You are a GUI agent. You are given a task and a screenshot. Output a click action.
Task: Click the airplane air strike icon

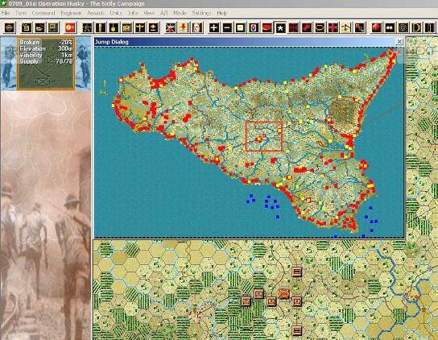tap(140, 27)
